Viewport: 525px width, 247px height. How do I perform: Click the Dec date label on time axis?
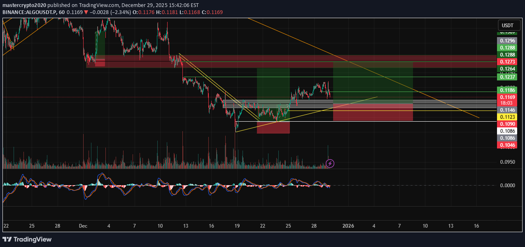click(x=83, y=226)
